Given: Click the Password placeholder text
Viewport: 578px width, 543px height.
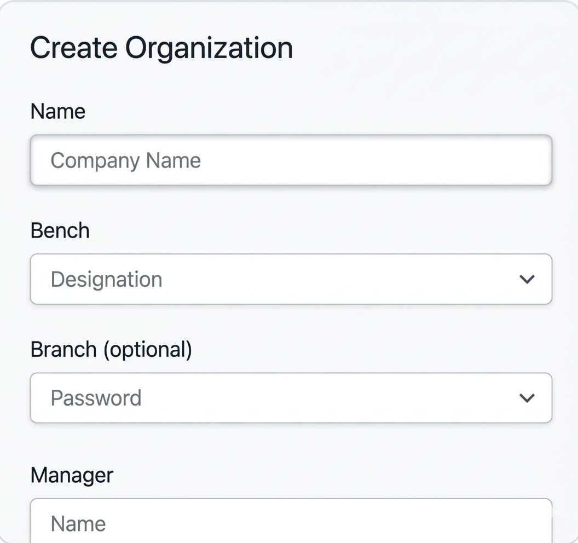Looking at the screenshot, I should click(96, 398).
